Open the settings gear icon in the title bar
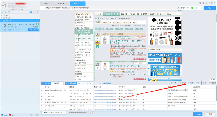The width and height of the screenshot is (217, 117). point(206,3)
